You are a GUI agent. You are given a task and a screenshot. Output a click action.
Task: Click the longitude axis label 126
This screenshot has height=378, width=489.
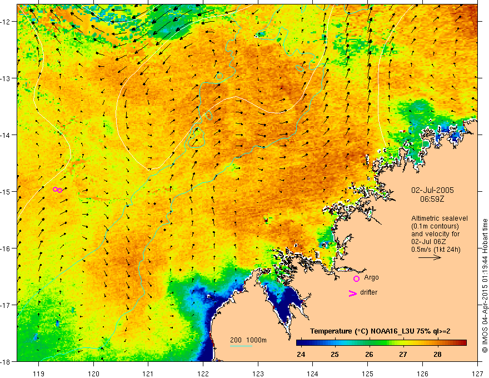coord(422,374)
